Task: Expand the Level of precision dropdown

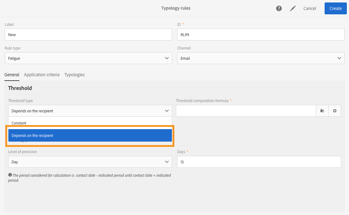Action: coord(90,162)
